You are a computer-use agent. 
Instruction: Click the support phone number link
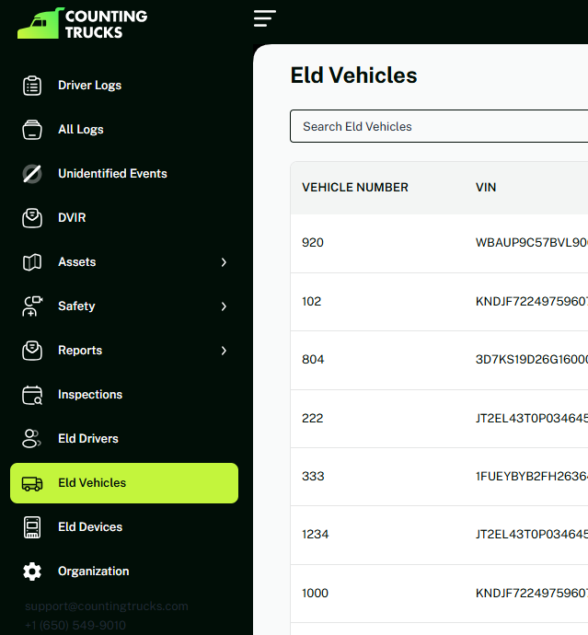click(75, 626)
